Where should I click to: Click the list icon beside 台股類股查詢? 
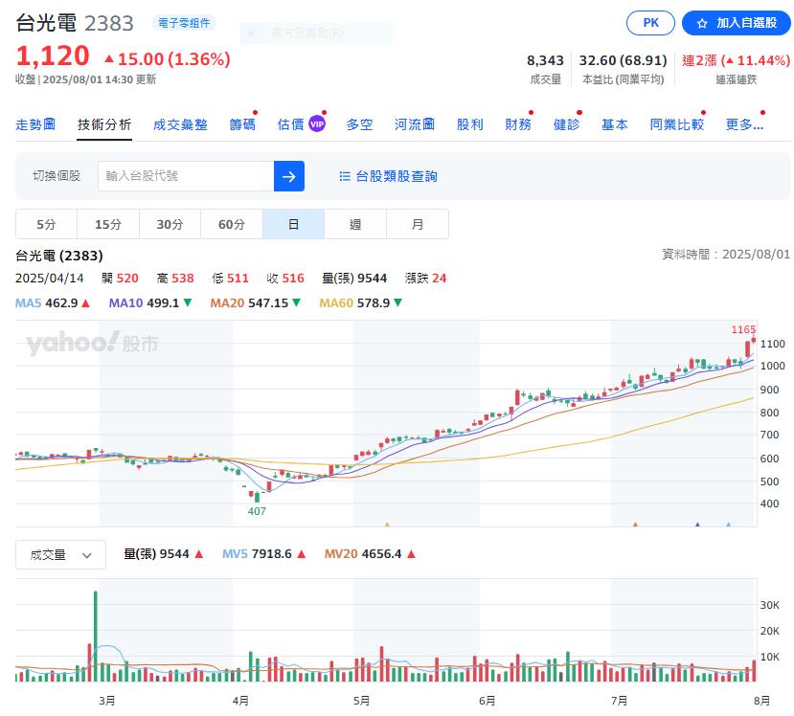(345, 176)
